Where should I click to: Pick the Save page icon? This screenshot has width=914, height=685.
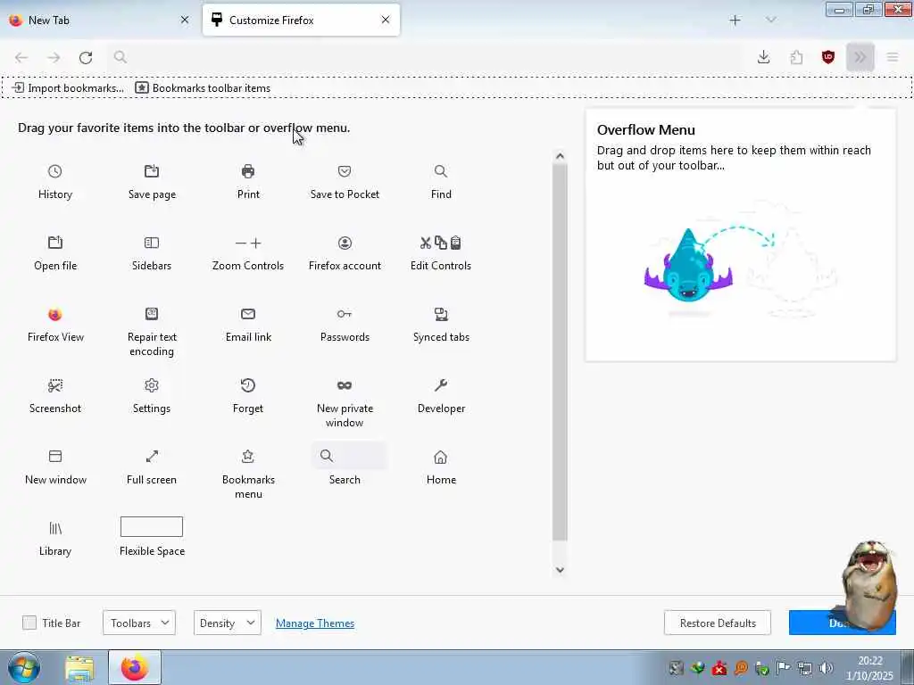pyautogui.click(x=152, y=171)
